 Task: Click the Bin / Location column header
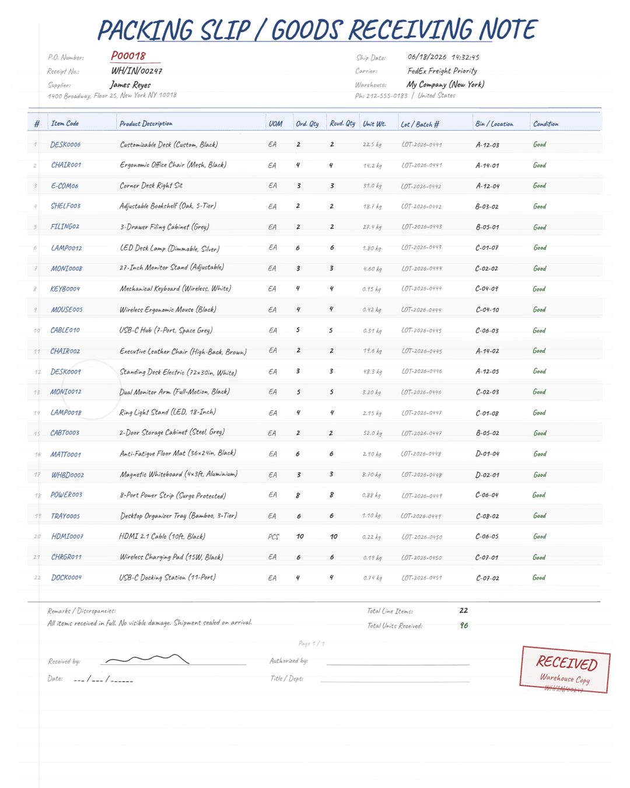[494, 124]
